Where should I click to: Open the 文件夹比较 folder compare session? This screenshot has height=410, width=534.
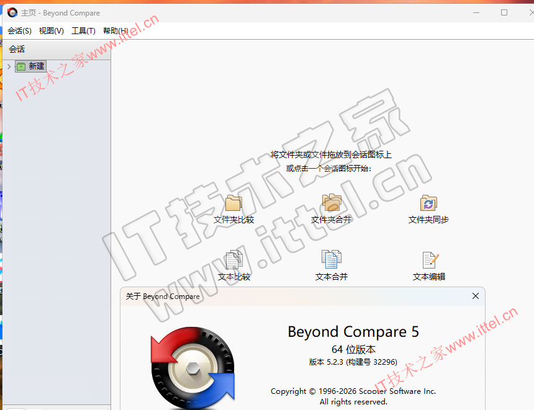coord(233,209)
